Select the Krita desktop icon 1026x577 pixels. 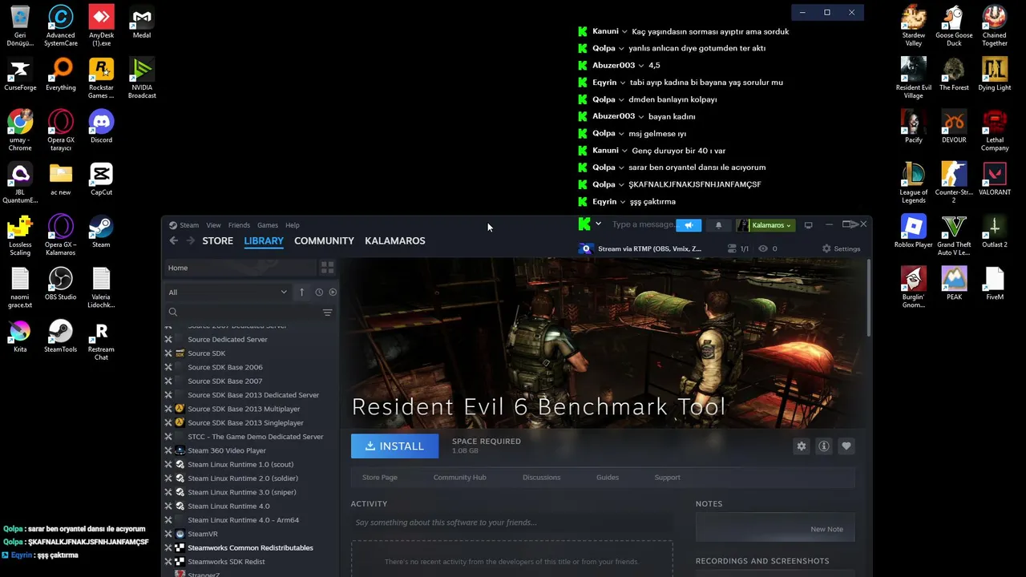click(x=20, y=337)
